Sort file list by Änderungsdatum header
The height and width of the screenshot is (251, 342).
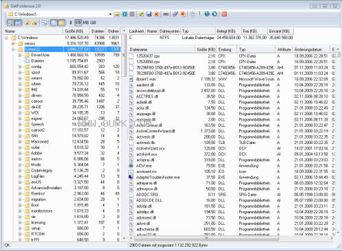click(x=311, y=49)
